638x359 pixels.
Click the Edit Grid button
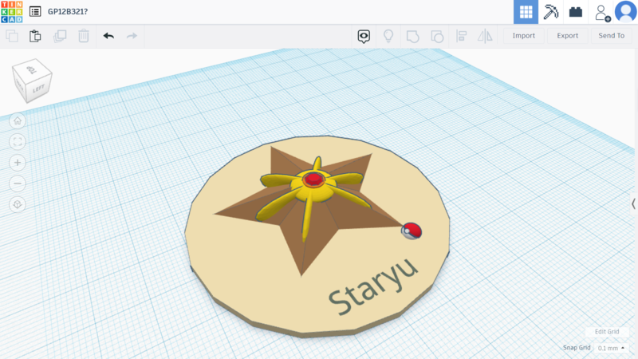click(x=607, y=332)
